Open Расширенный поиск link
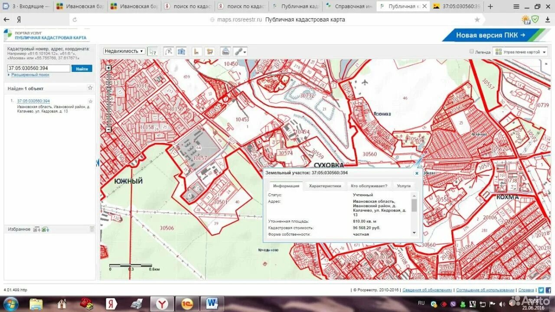The image size is (555, 312). click(x=30, y=75)
